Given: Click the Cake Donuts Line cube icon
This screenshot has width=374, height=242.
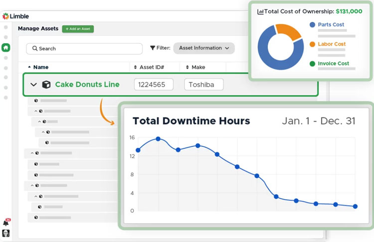Looking at the screenshot, I should tap(46, 85).
